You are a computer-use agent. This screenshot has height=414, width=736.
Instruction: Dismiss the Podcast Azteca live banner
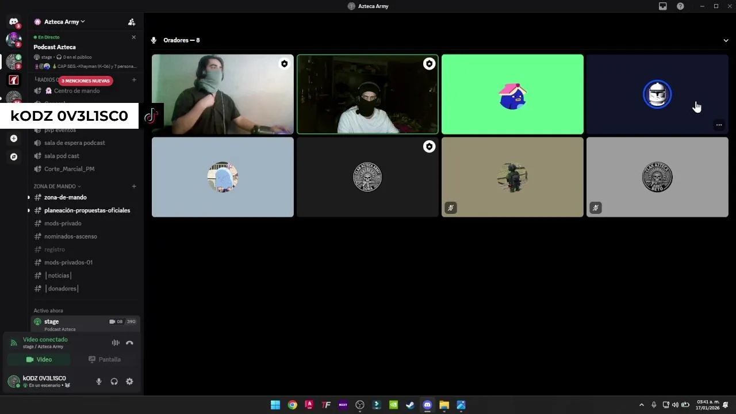click(134, 37)
